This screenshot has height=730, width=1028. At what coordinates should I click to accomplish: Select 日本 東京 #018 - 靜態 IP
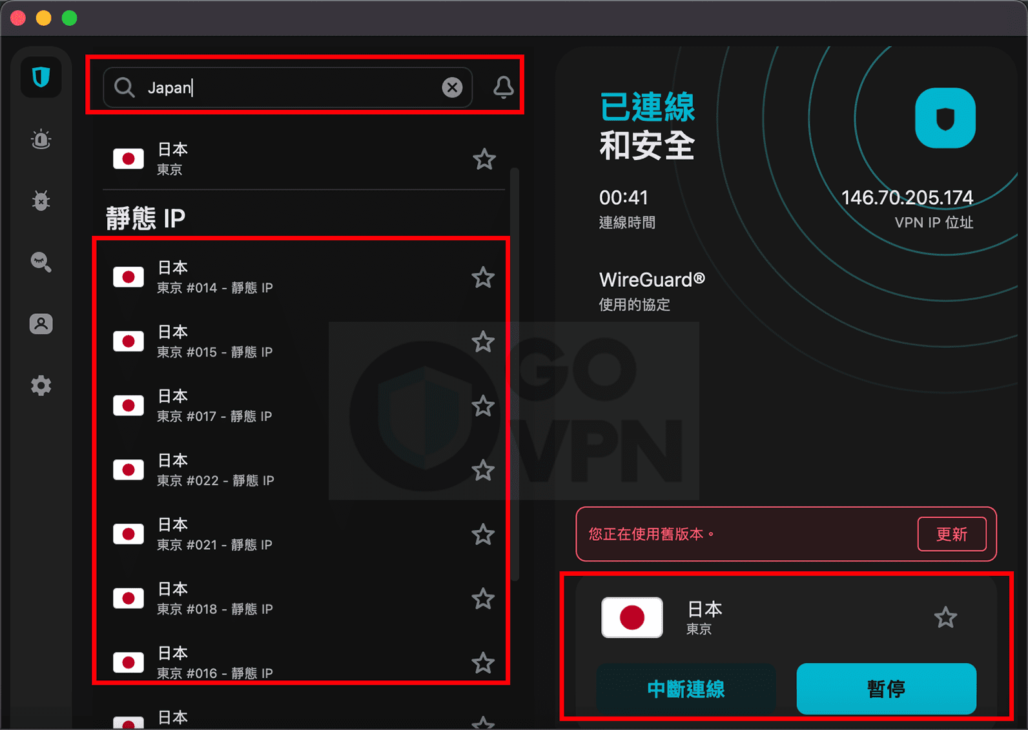click(302, 598)
